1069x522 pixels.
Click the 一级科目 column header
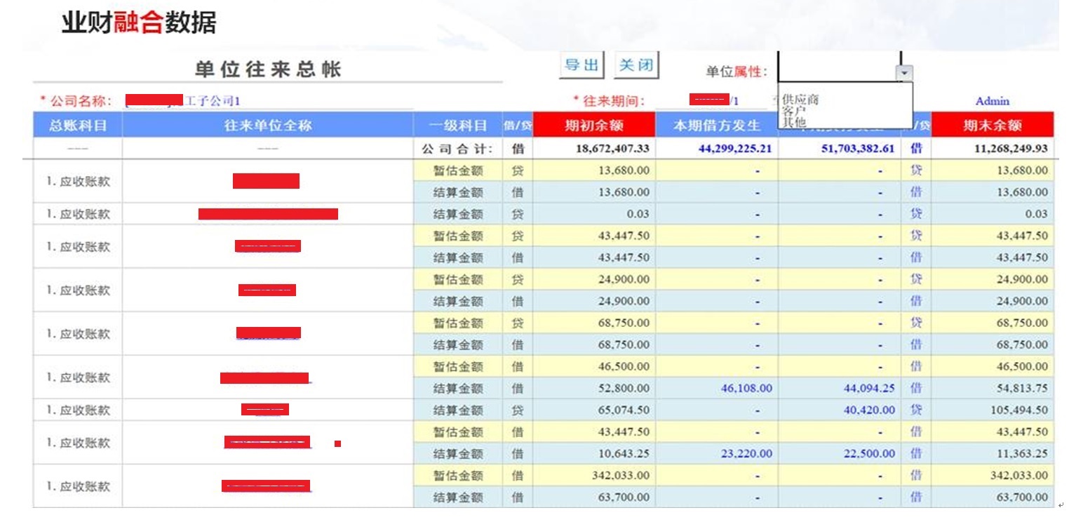[458, 126]
